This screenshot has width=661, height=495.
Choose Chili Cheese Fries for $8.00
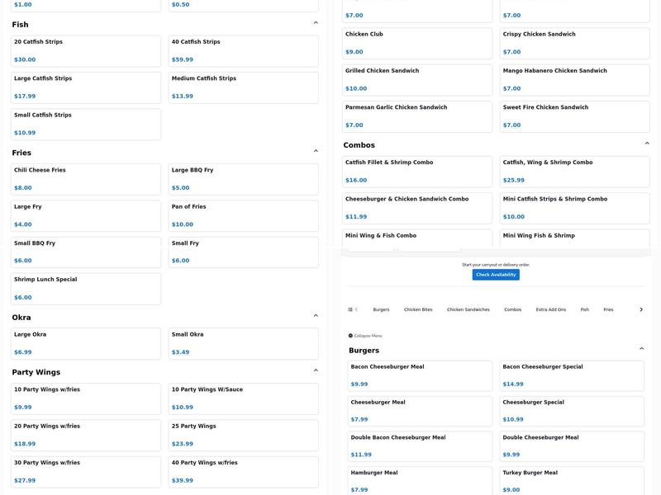pos(86,179)
